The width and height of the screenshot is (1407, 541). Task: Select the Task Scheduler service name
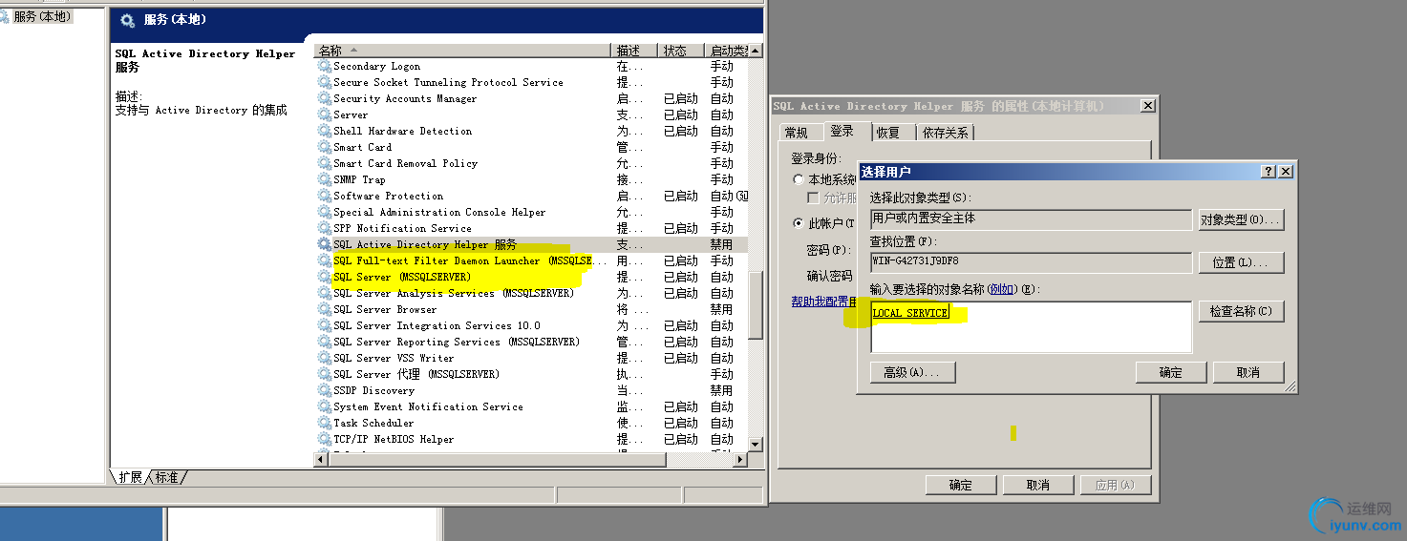point(373,424)
